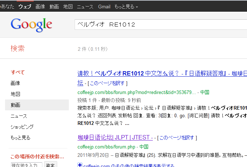Open 動画 in the top navigation bar
Viewport: 247px width, 167px height.
pos(54,7)
